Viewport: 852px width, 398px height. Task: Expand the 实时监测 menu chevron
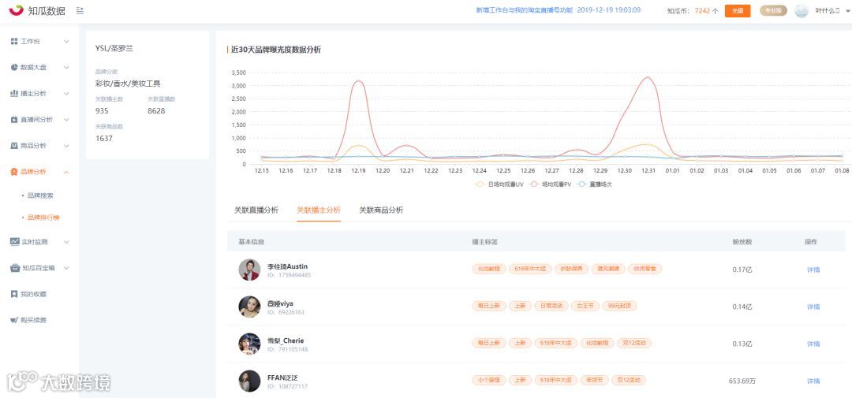[66, 242]
